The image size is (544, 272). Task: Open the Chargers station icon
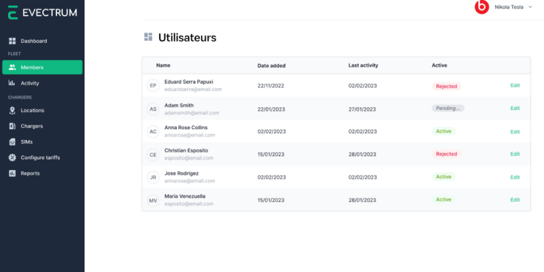[x=12, y=126]
